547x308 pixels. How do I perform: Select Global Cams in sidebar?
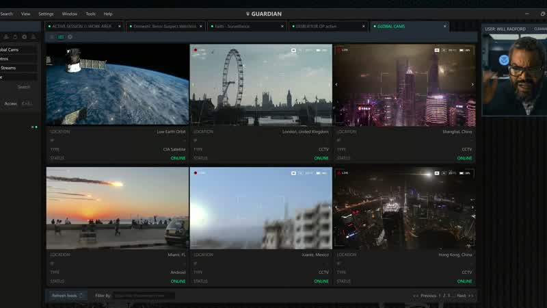point(18,49)
